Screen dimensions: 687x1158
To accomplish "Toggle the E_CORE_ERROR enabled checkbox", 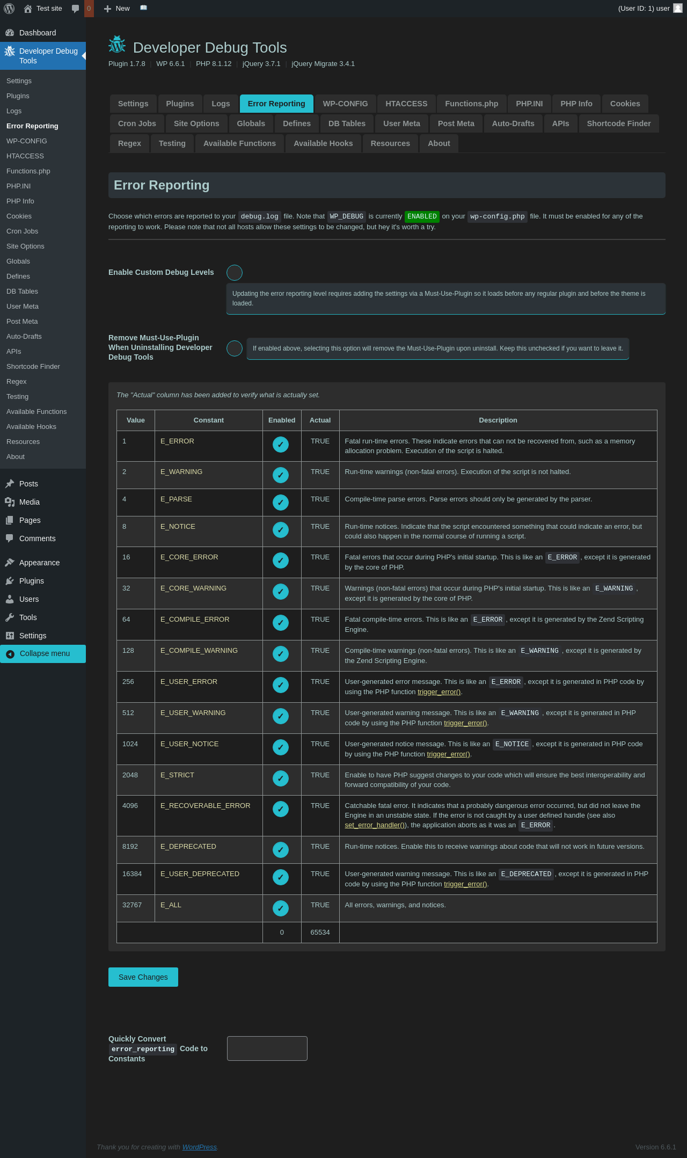I will click(281, 560).
